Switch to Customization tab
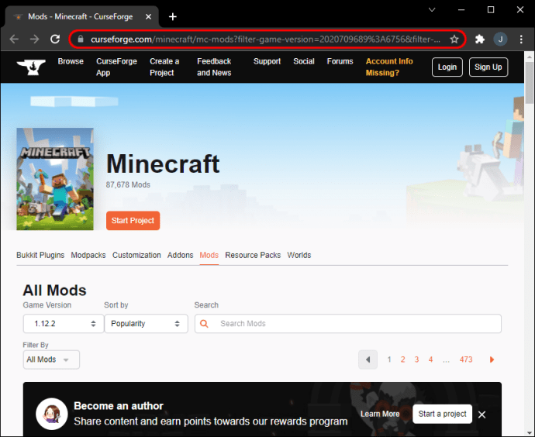Image resolution: width=535 pixels, height=437 pixels. pos(136,256)
